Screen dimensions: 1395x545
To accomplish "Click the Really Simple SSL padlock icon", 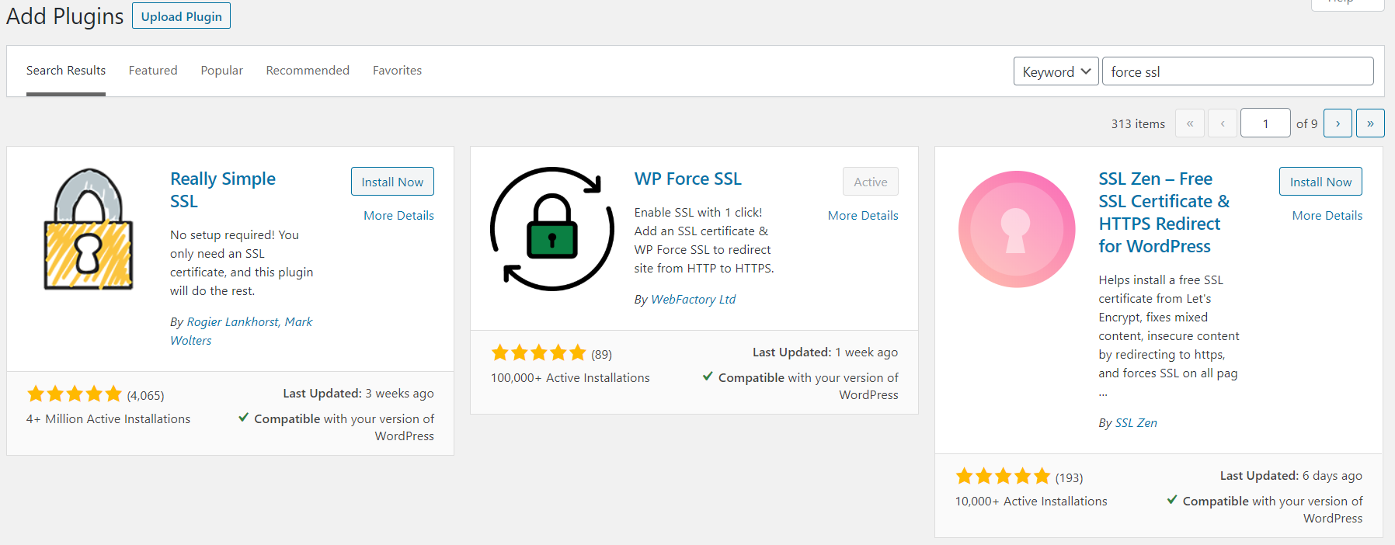I will (x=89, y=230).
